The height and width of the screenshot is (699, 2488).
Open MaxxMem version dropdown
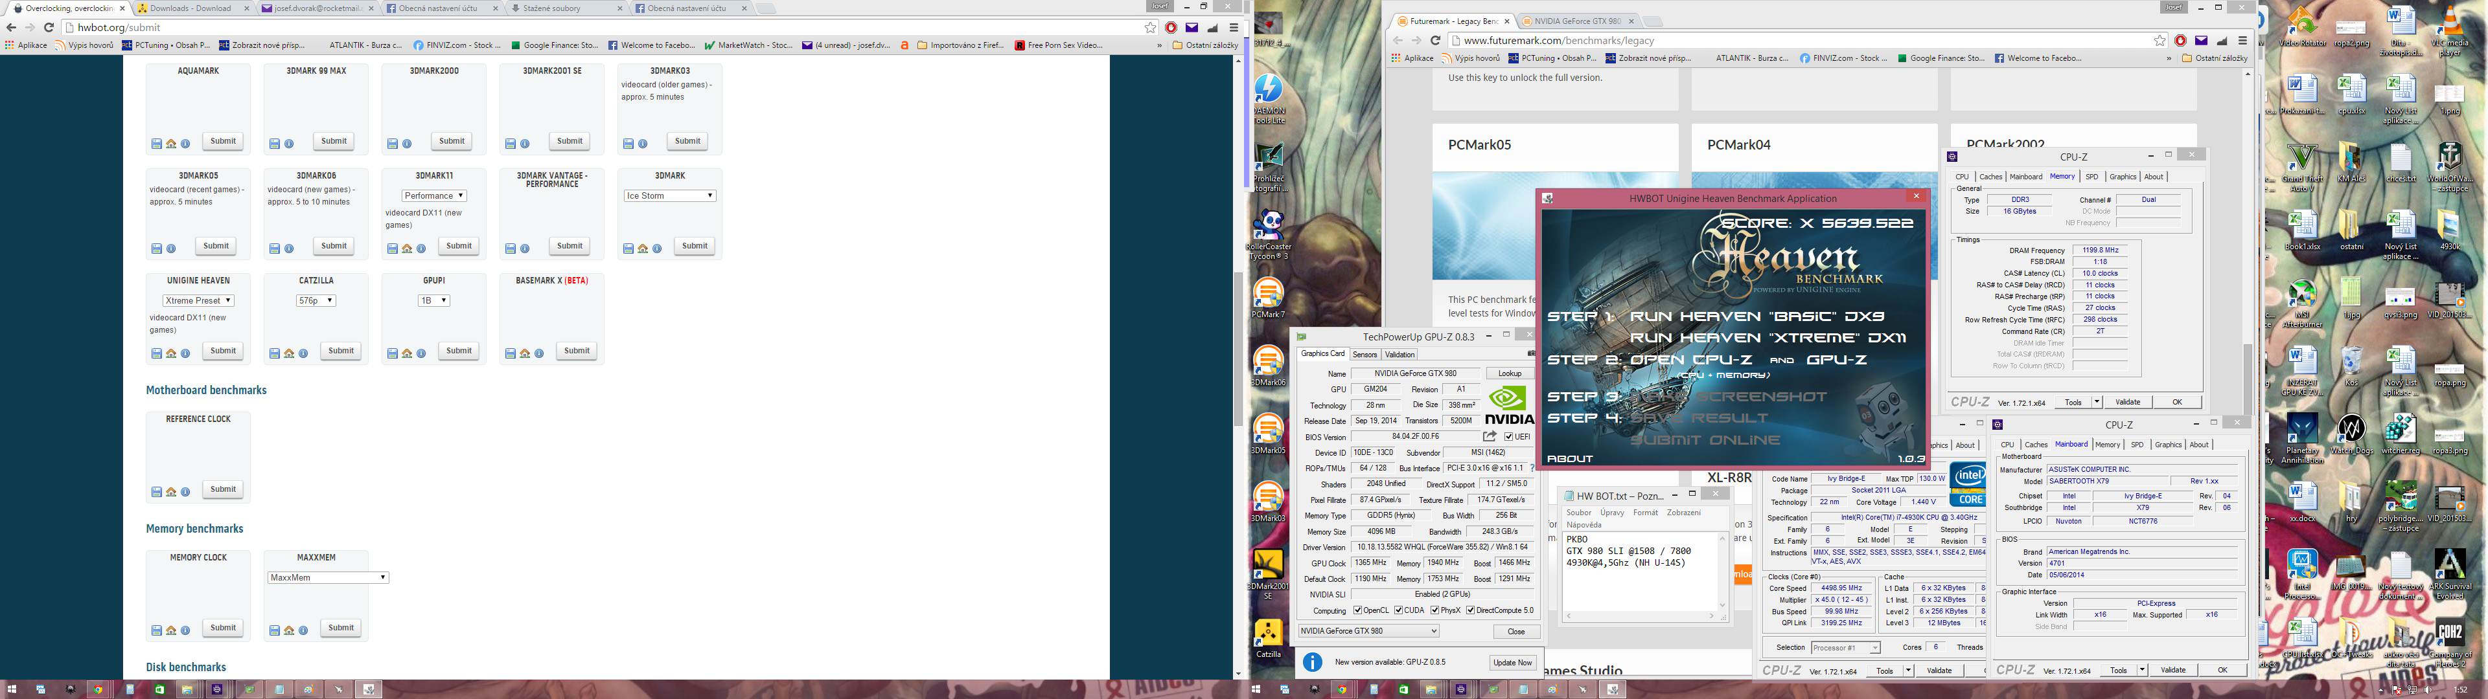tap(327, 577)
